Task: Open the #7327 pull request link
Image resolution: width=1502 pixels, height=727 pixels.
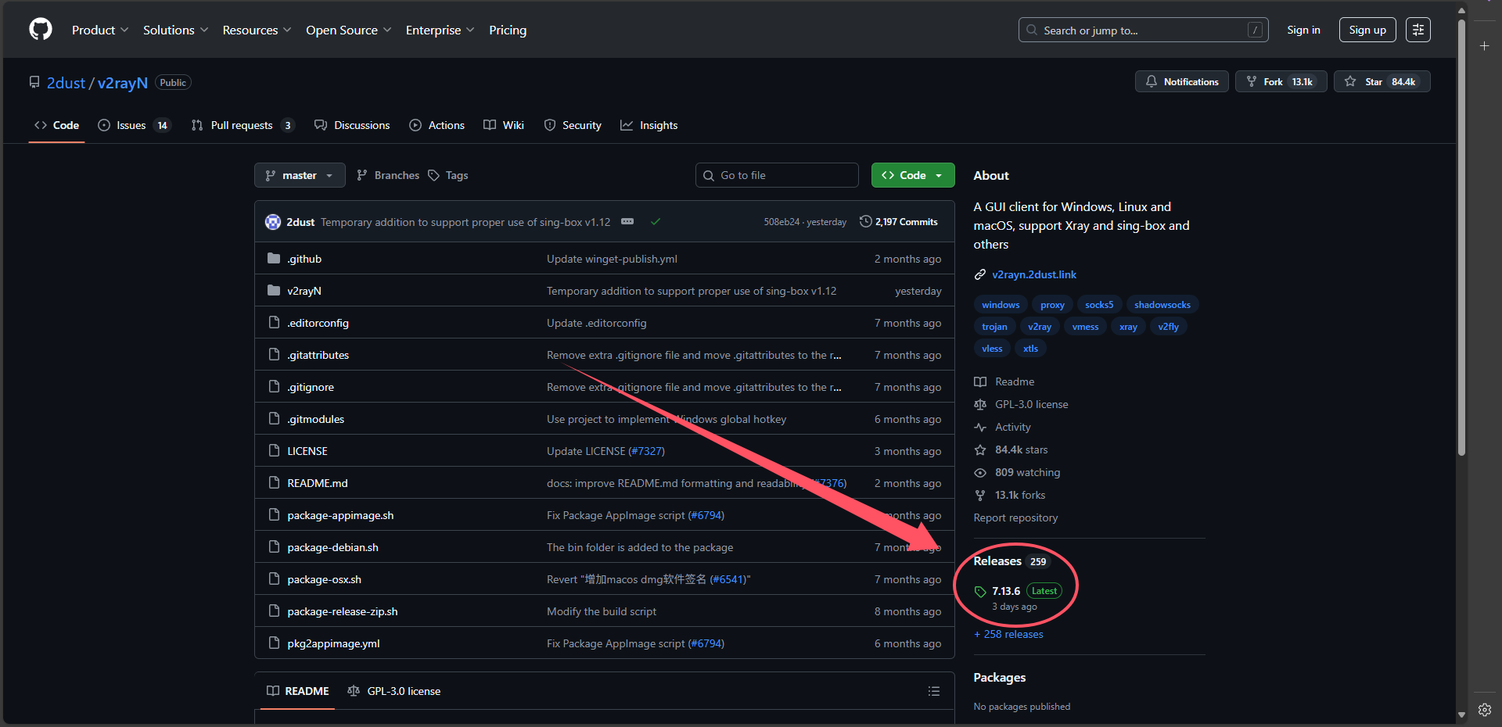Action: click(x=647, y=451)
